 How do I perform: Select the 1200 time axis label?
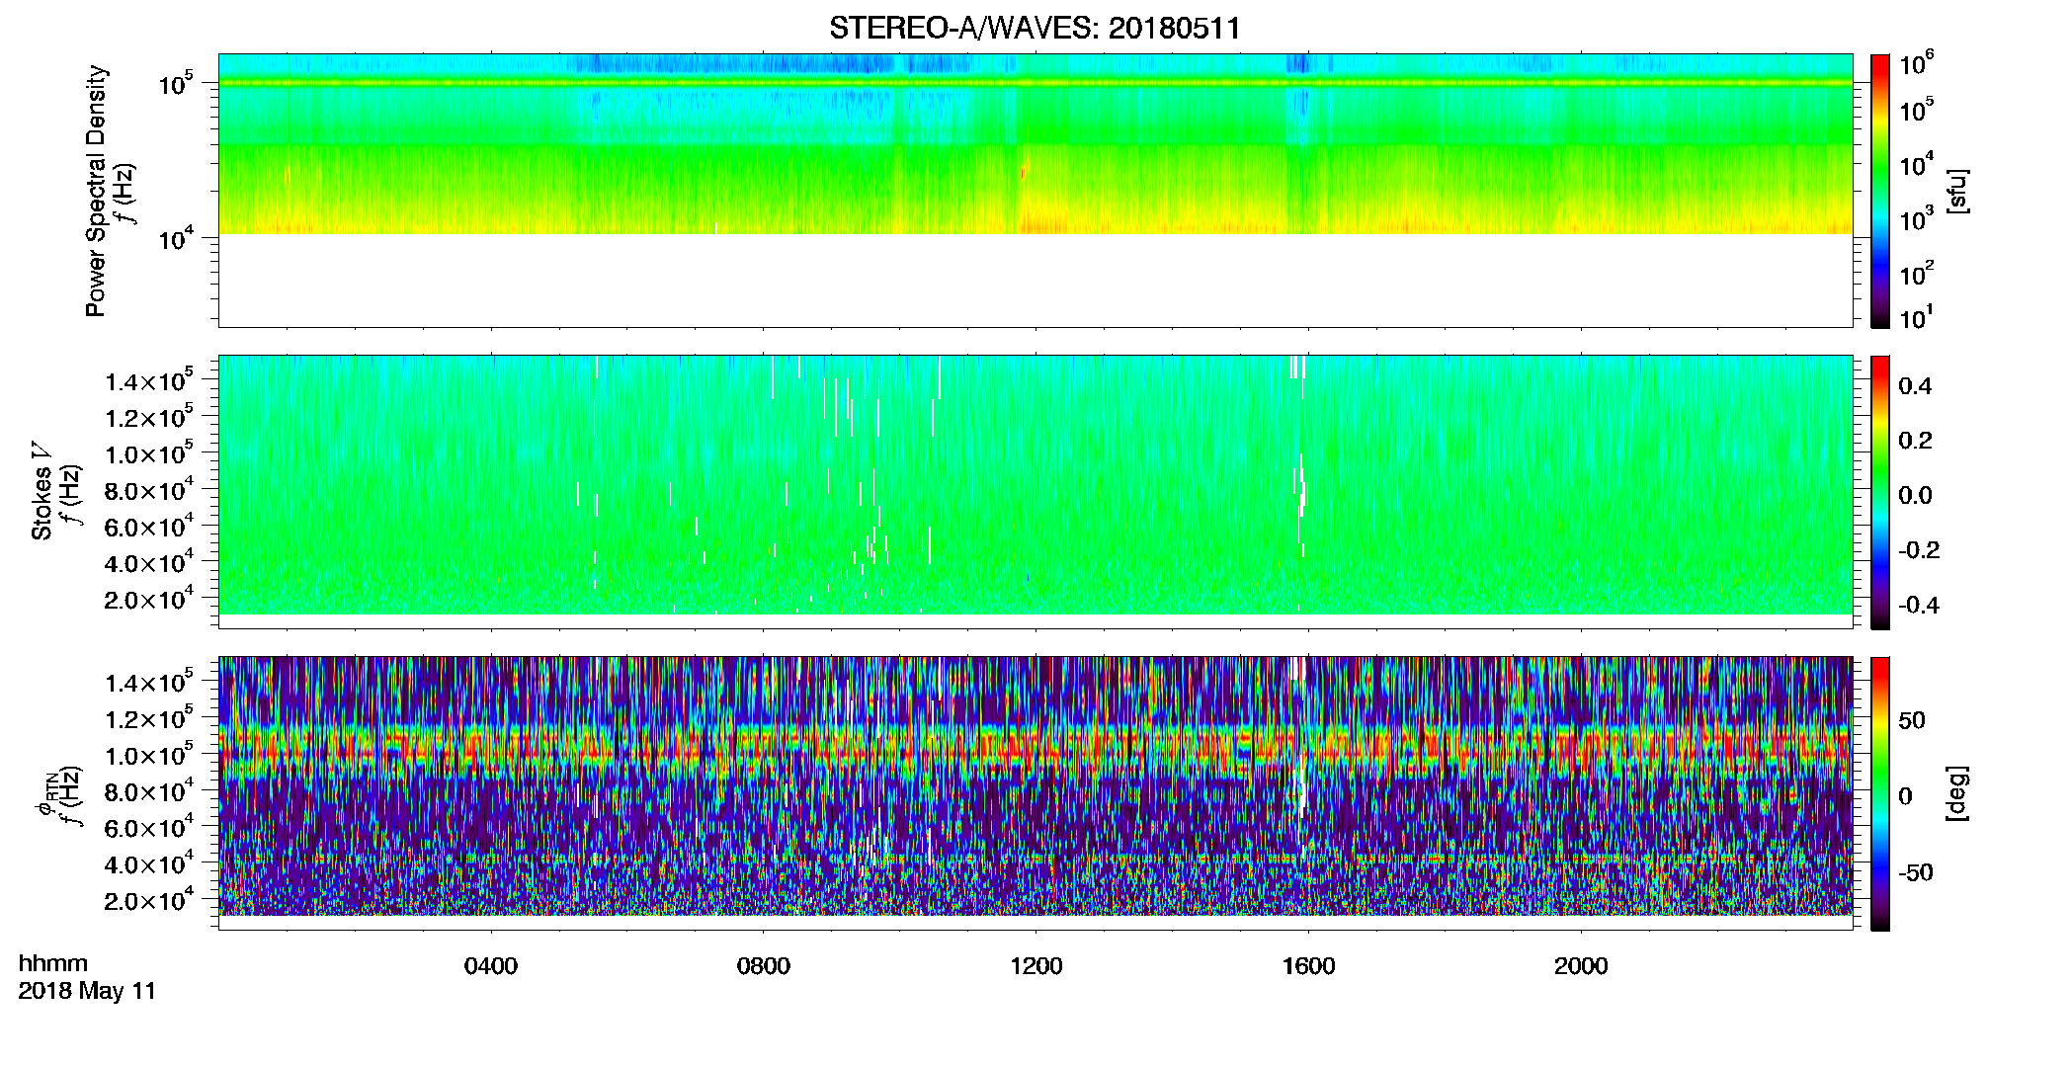1036,966
